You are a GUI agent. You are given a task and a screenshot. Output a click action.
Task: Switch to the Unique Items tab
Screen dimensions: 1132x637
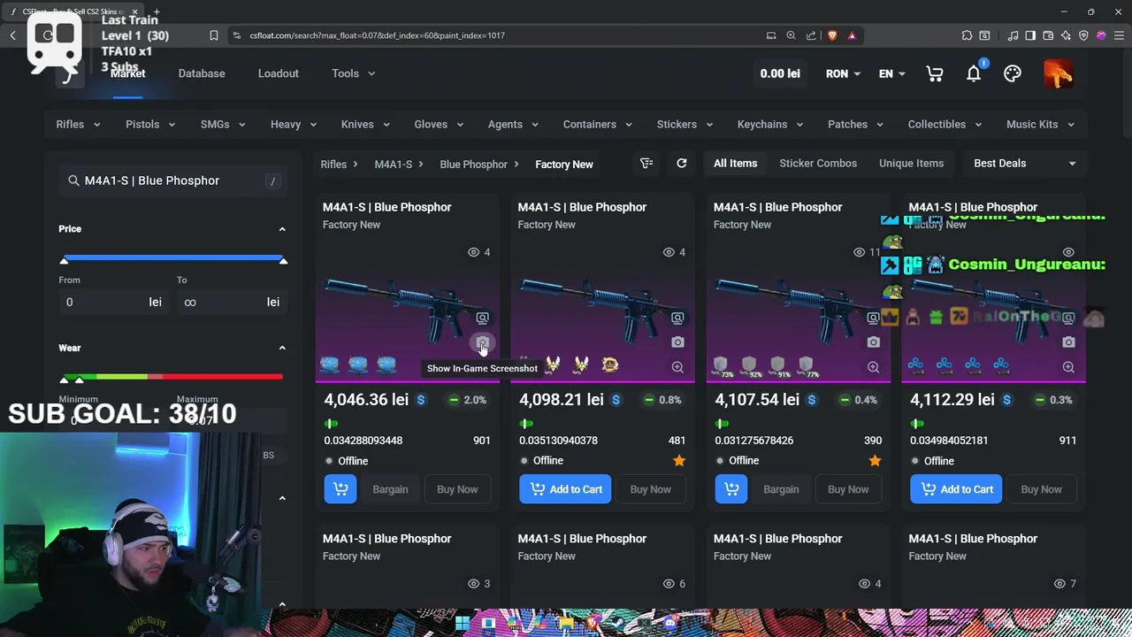pos(911,163)
